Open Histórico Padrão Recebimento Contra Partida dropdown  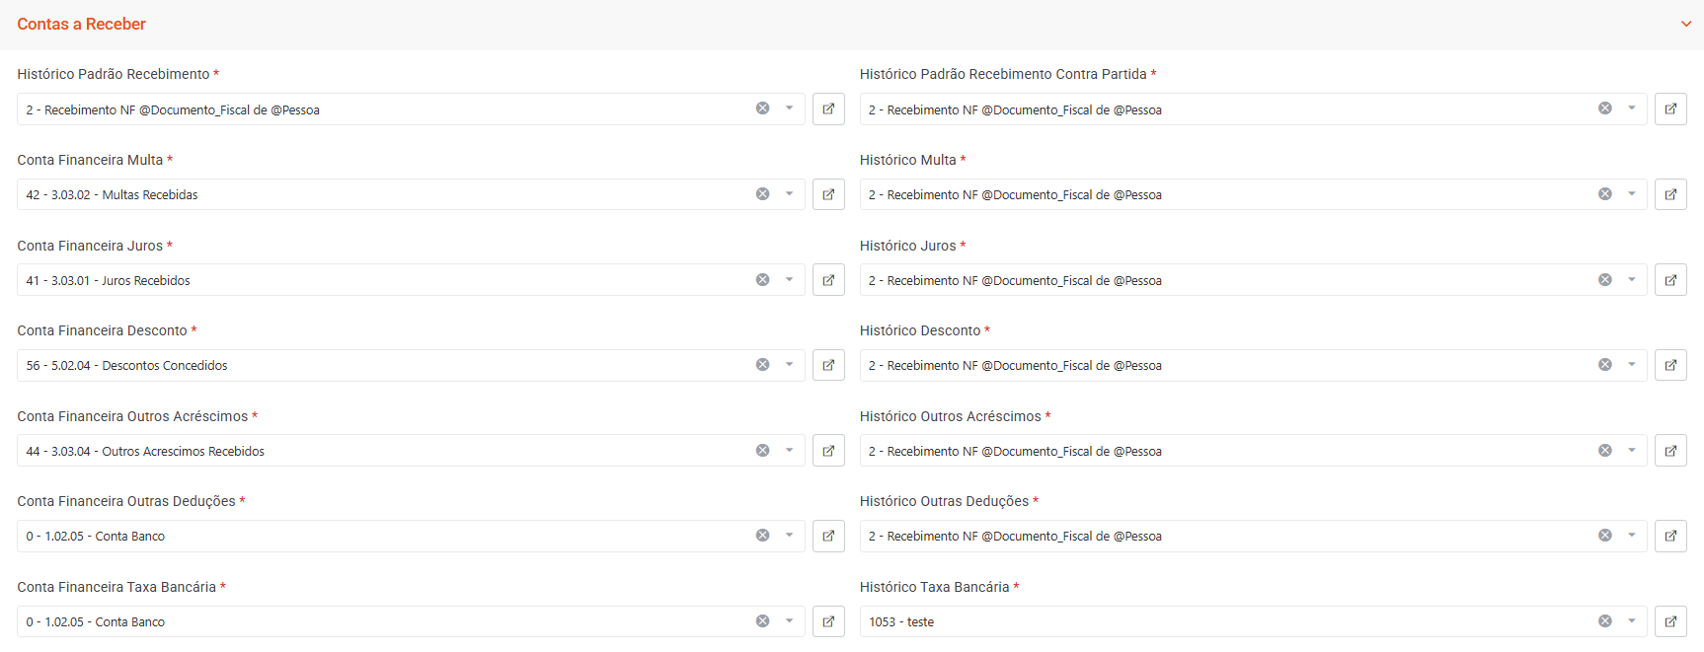point(1631,109)
